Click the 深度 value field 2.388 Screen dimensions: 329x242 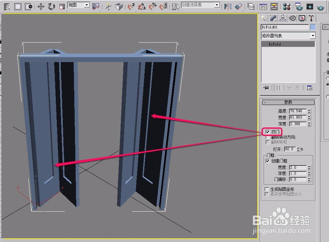[x=298, y=124]
